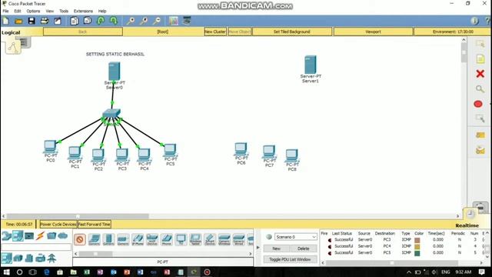Click color swatch for PC4 PDU row
Image resolution: width=492 pixels, height=277 pixels.
tap(417, 246)
